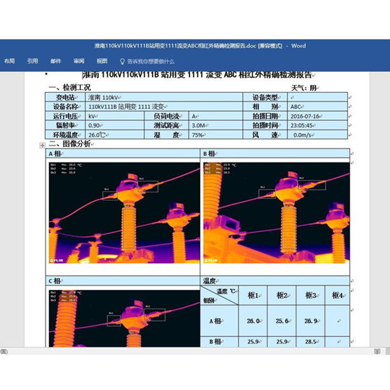Click the kV value cell
Viewport: 390px width, 390px height.
point(115,116)
